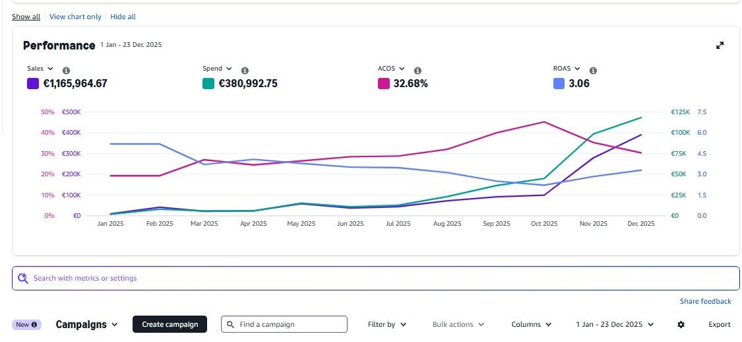The height and width of the screenshot is (342, 742).
Task: Click the Export button
Action: (x=720, y=324)
